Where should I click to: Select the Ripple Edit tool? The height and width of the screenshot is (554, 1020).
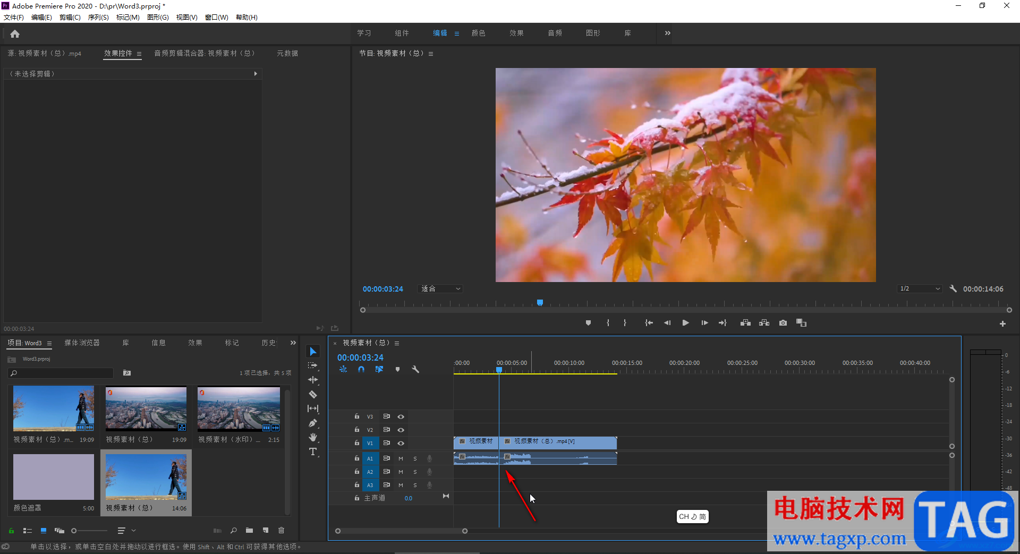313,380
